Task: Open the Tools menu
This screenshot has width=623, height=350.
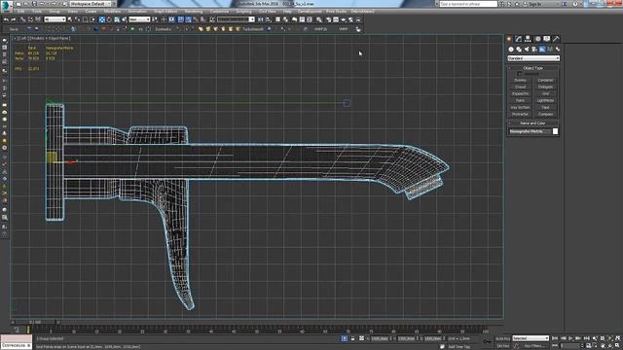Action: click(37, 12)
